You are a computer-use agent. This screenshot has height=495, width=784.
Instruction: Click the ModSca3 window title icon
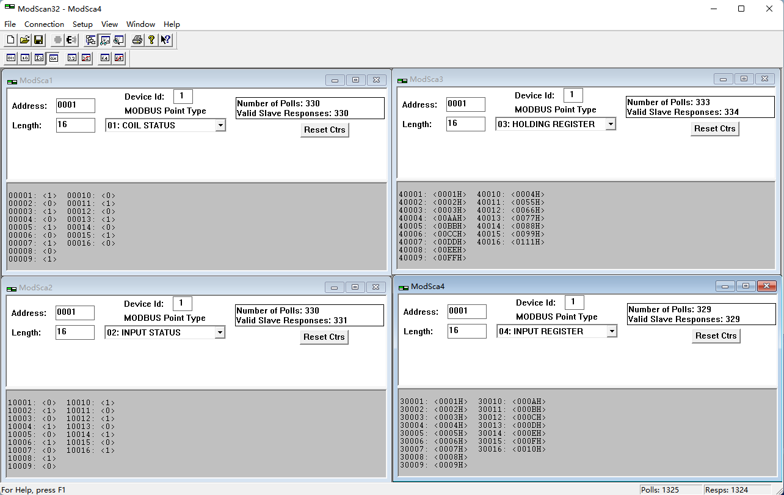click(402, 79)
